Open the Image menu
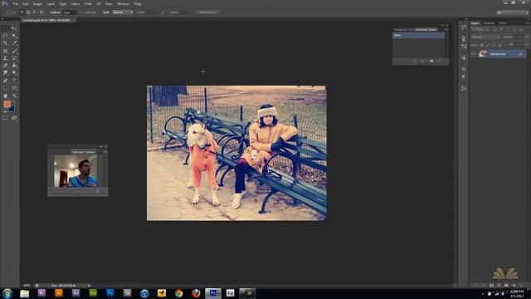531x299 pixels. (x=37, y=3)
